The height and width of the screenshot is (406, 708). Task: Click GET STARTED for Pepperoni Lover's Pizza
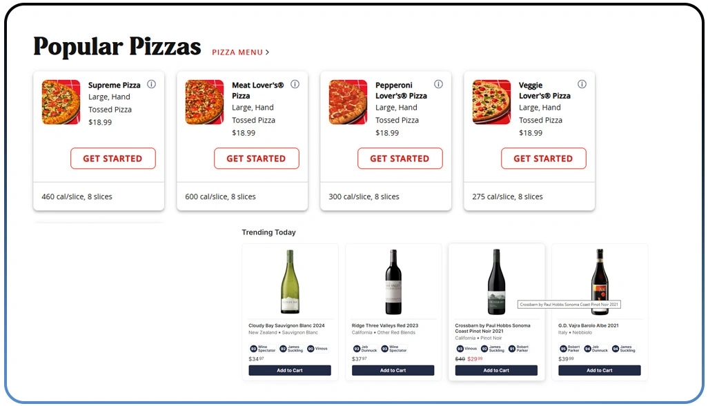400,159
